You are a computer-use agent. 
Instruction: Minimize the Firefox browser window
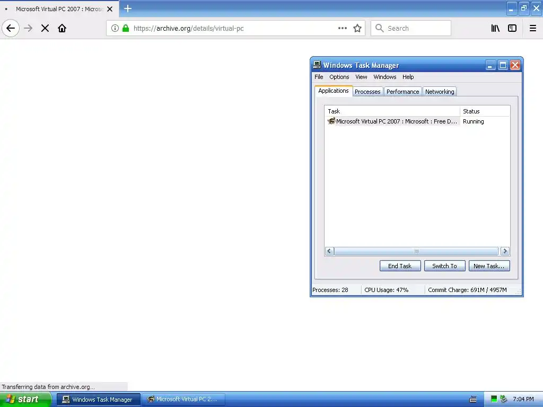coord(512,8)
